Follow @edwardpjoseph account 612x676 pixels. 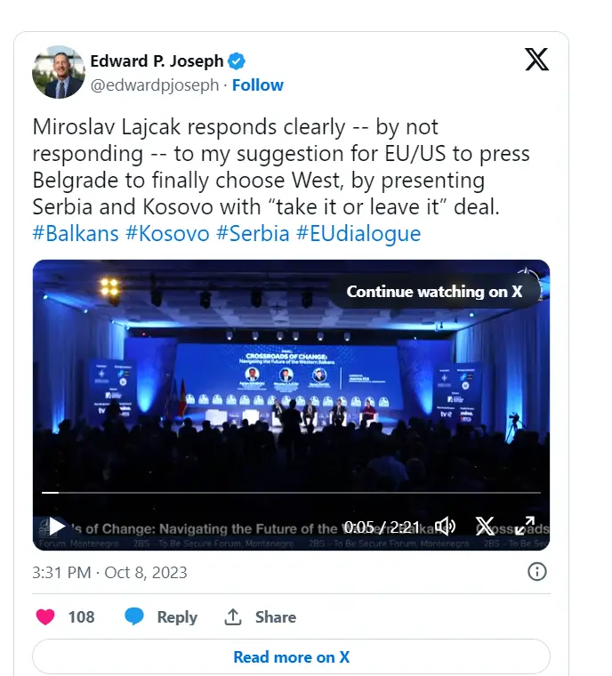pos(257,85)
